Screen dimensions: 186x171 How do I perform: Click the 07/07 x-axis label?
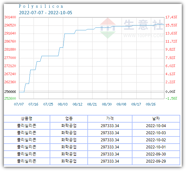pos(19,104)
